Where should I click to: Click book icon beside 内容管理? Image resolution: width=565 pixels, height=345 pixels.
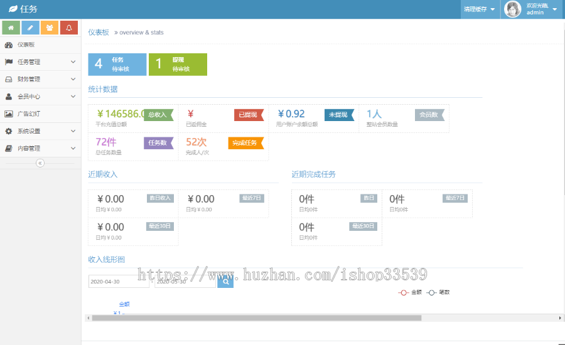[9, 149]
